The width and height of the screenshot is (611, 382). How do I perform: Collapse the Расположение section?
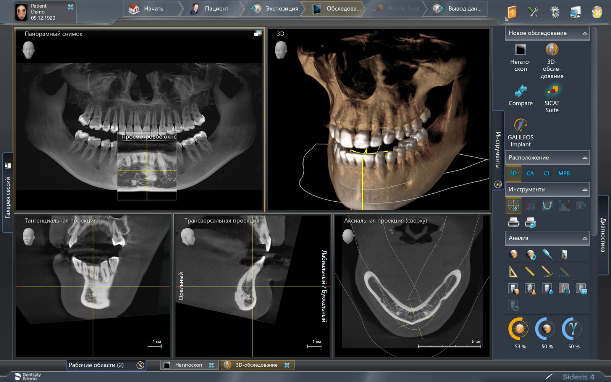point(585,158)
